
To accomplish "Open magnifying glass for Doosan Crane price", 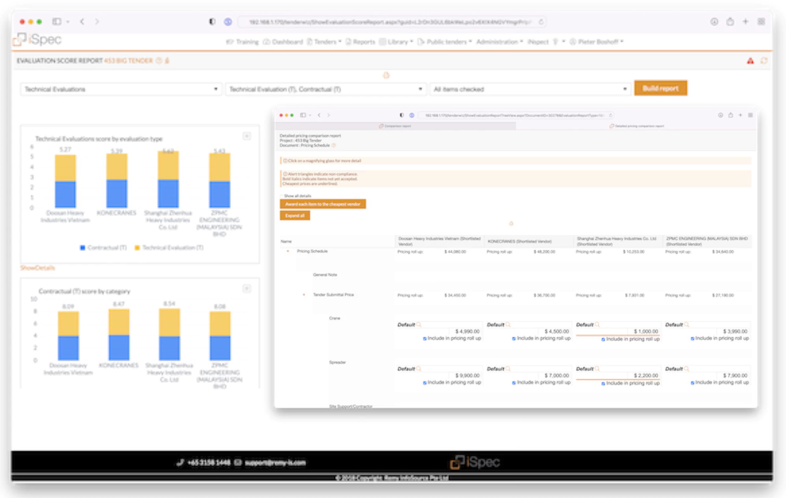I will (419, 324).
